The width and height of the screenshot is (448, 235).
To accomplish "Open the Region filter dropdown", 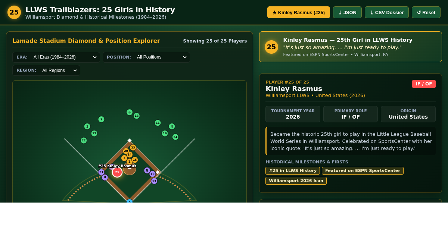I will click(46, 70).
